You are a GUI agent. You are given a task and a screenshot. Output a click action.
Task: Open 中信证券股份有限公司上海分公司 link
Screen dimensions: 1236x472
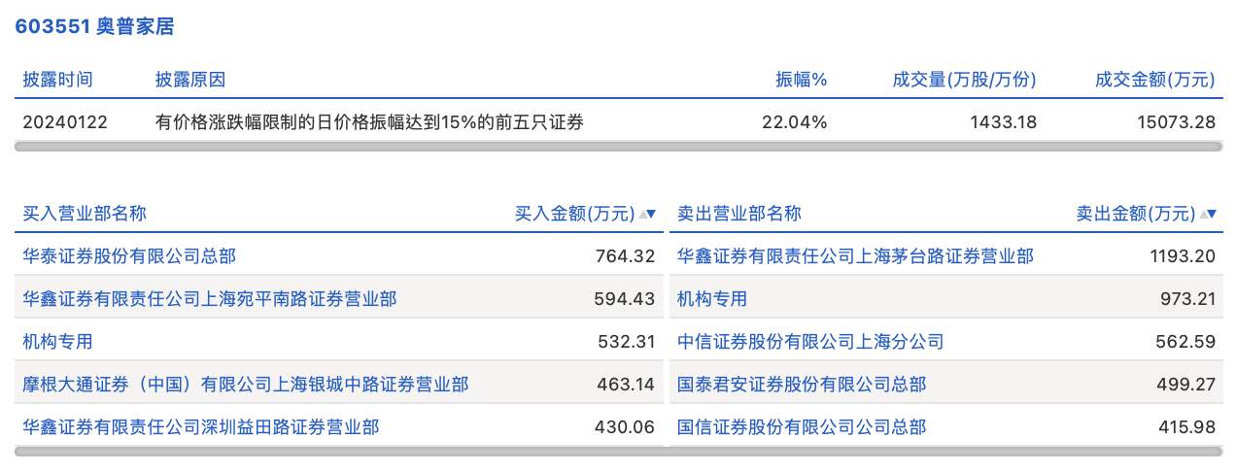pos(810,342)
